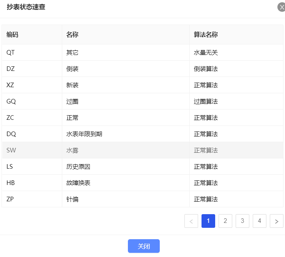
Task: Select the XZ code cell
Action: 32,85
